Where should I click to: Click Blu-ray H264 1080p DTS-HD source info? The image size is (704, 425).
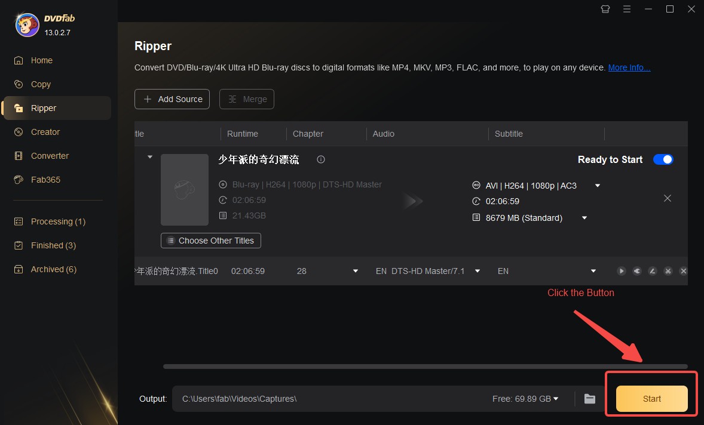307,184
